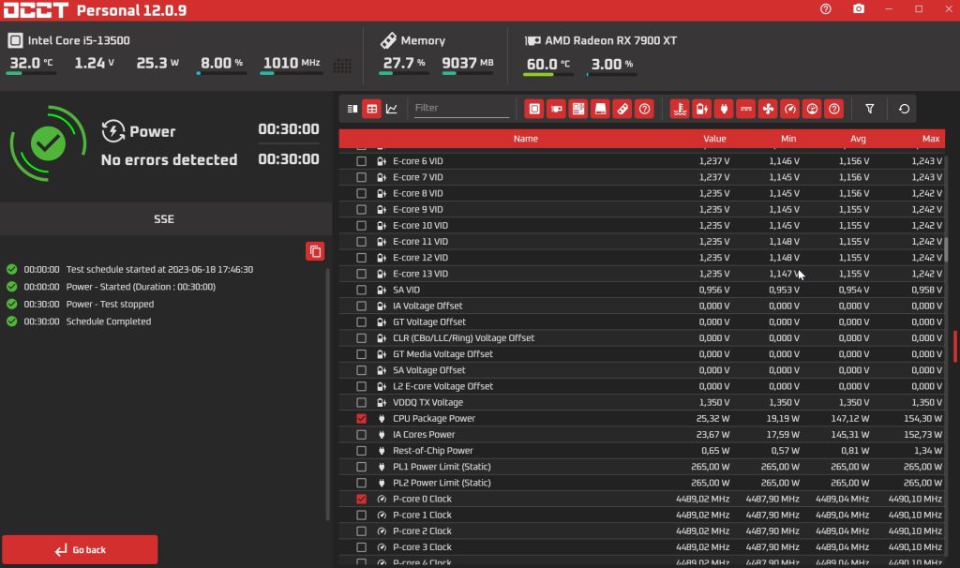Uncheck the CPU Package Power checkbox
The height and width of the screenshot is (568, 960).
361,419
